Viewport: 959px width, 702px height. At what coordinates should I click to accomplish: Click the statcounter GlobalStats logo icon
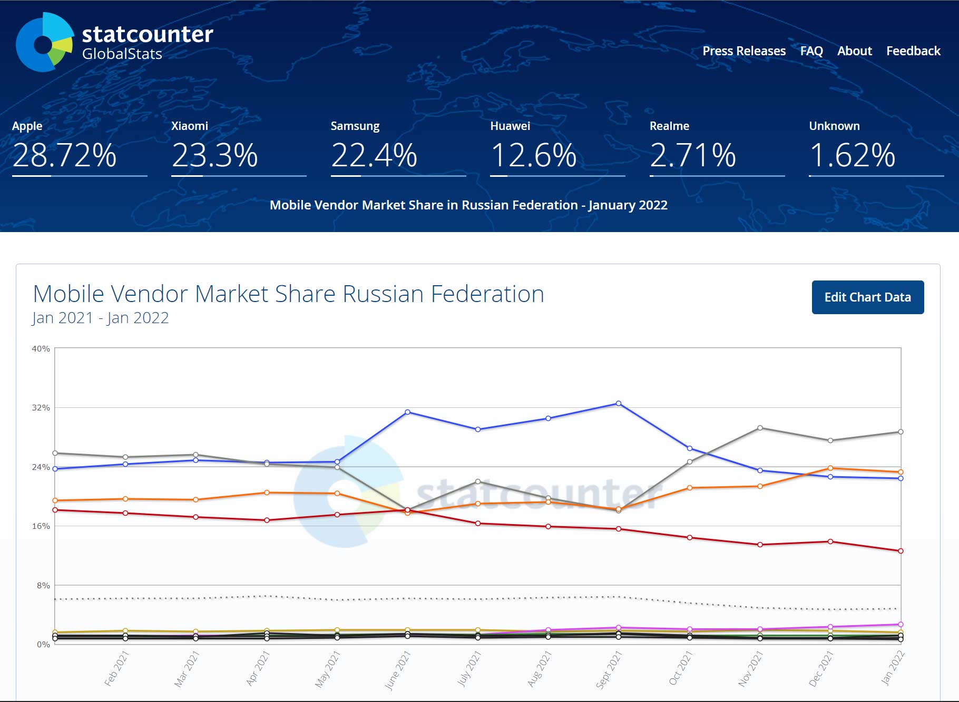[44, 43]
